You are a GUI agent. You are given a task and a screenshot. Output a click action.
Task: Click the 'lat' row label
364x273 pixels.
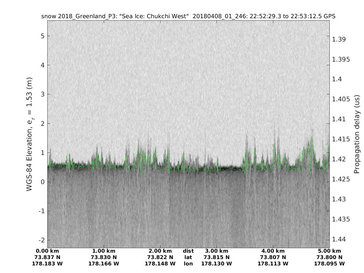[188, 257]
